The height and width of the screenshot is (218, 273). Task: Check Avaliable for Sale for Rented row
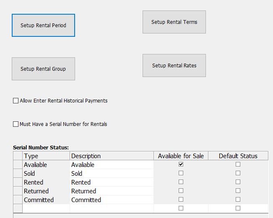pyautogui.click(x=181, y=182)
